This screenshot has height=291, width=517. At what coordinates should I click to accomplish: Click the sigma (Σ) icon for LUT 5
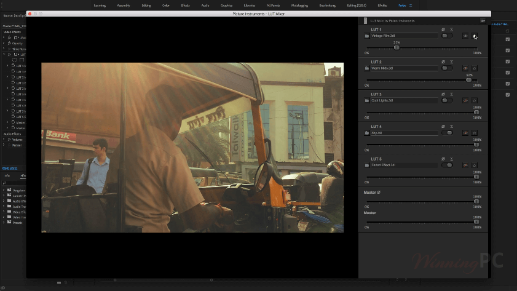point(452,159)
